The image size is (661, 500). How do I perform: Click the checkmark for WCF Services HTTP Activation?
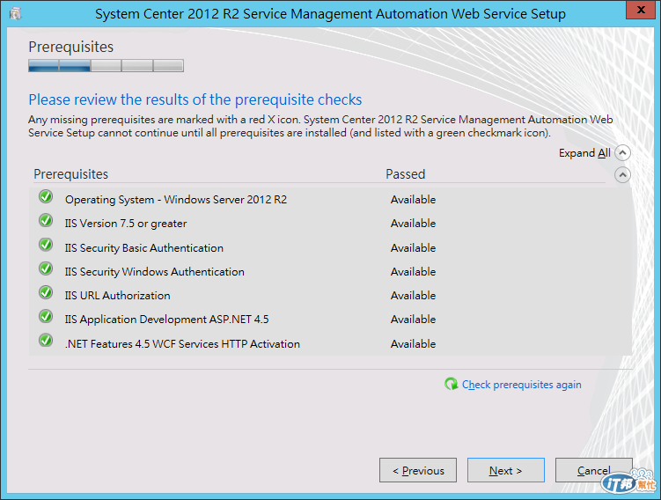click(46, 341)
